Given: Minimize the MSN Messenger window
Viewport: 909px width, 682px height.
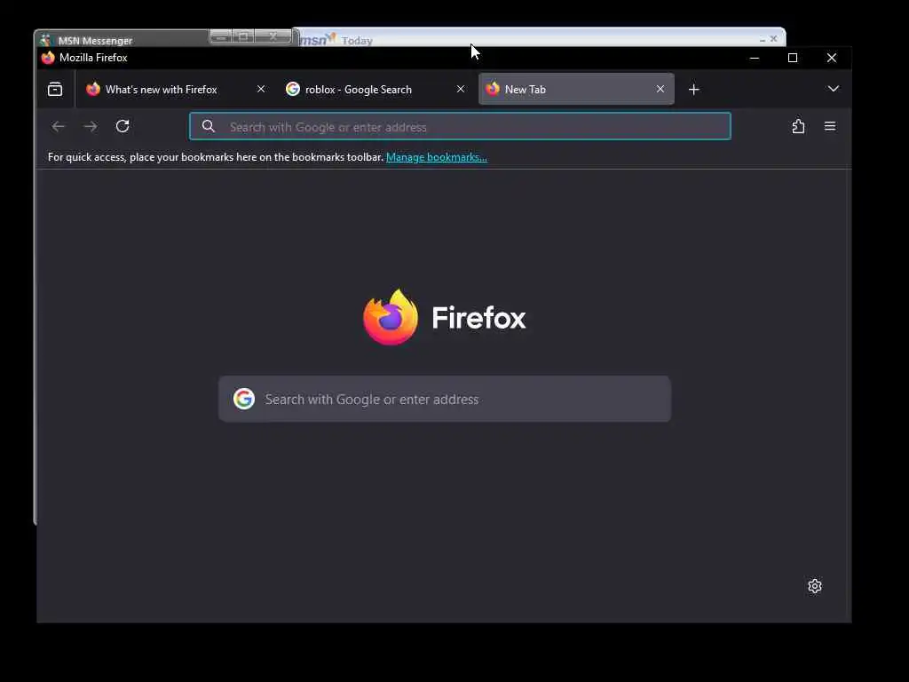Looking at the screenshot, I should click(220, 36).
